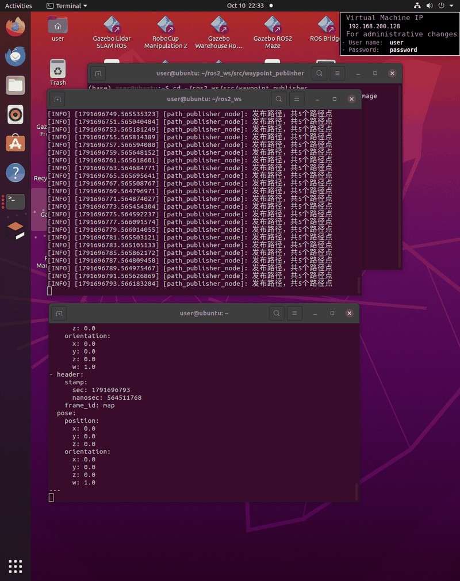Open the Help icon in dock

coord(15,173)
